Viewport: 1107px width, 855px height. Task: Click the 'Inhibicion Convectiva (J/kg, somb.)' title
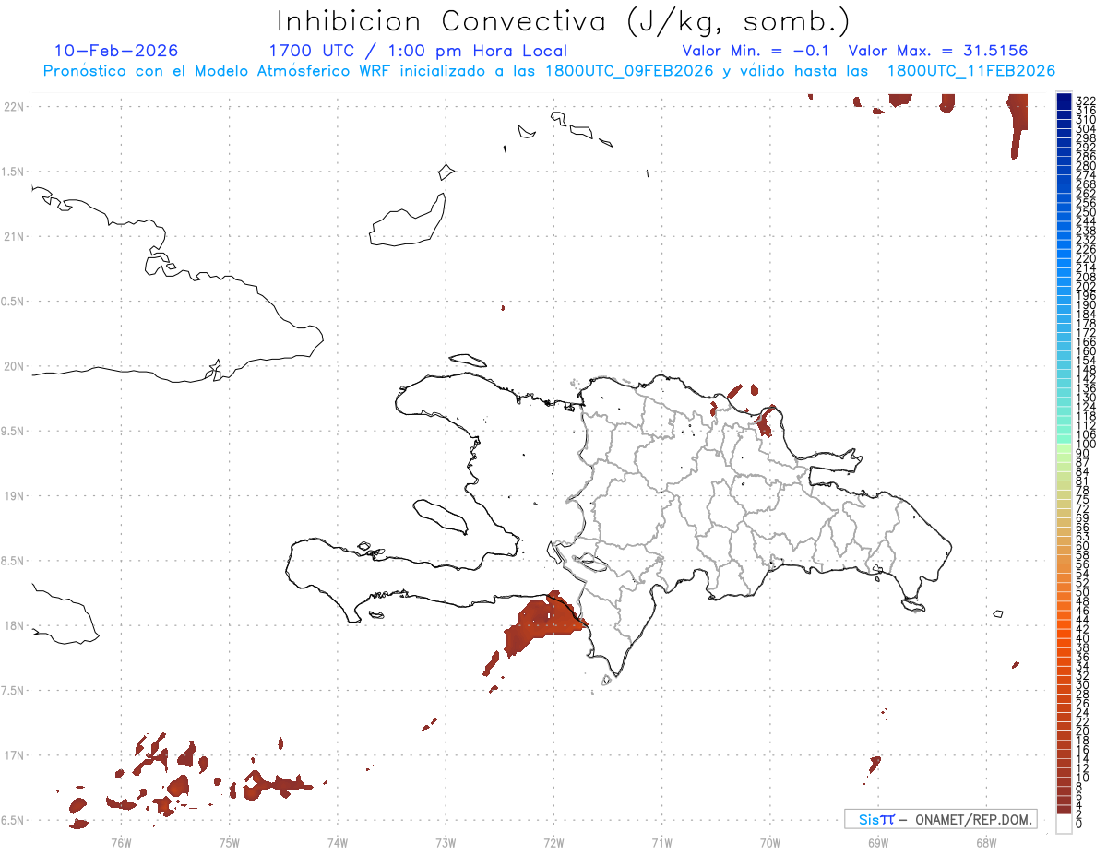tap(564, 21)
